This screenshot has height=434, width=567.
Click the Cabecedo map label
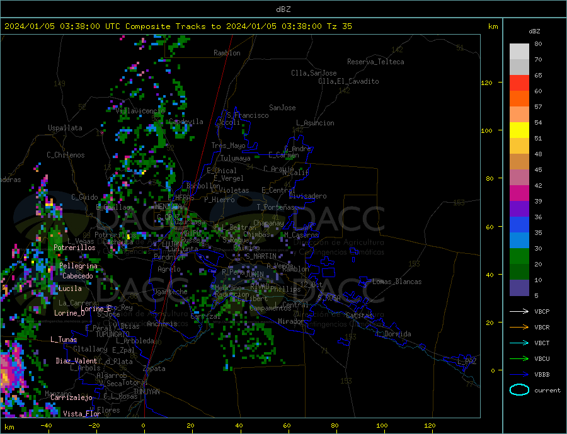(77, 276)
